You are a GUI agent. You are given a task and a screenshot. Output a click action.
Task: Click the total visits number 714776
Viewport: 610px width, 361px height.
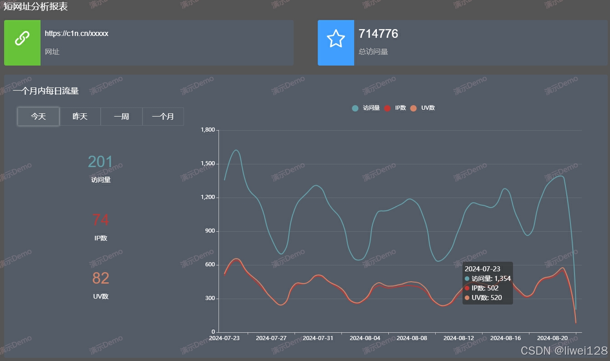click(378, 34)
